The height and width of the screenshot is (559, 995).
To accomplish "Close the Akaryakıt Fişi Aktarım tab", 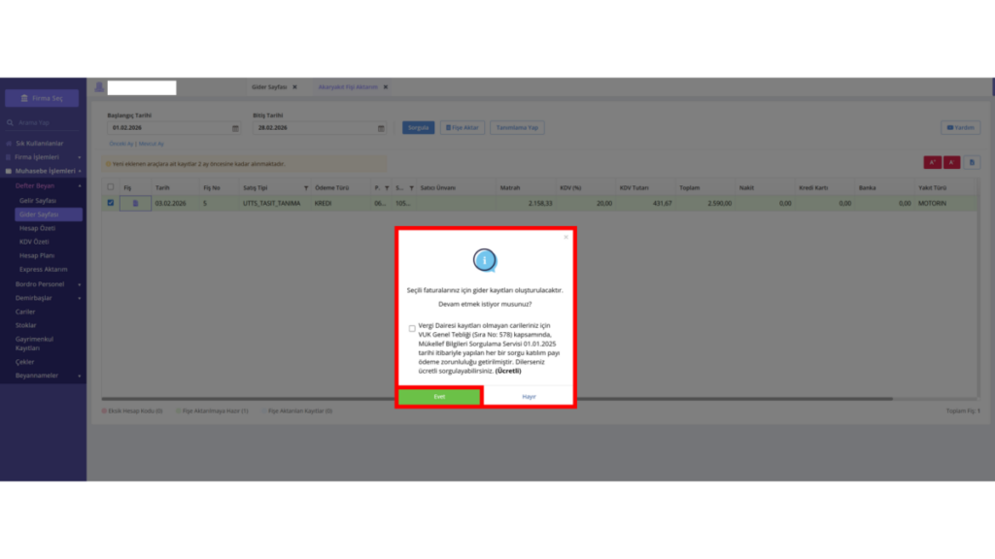I will [385, 86].
